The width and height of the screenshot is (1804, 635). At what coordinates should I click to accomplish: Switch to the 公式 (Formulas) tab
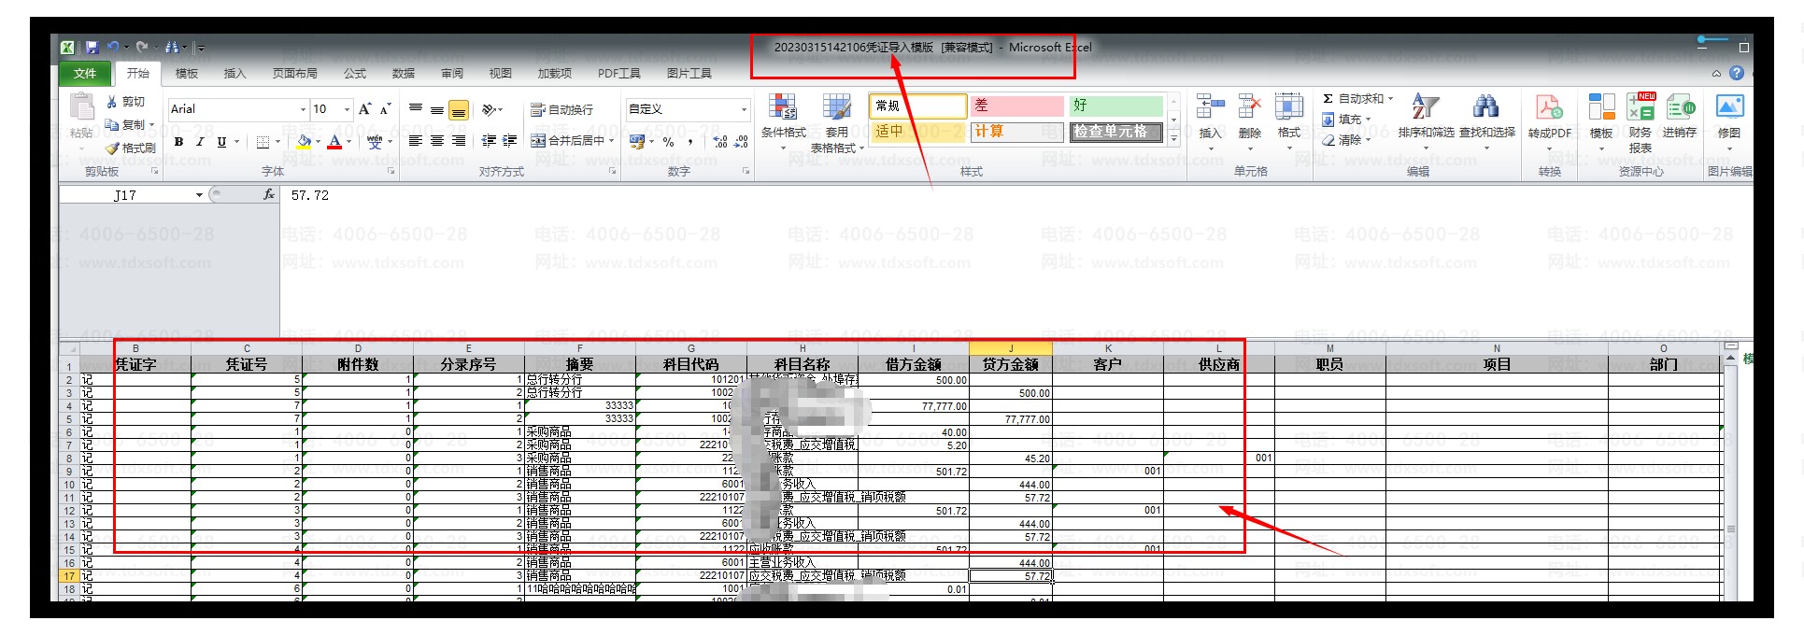pos(355,73)
